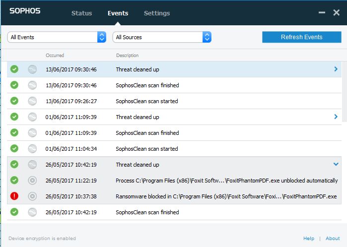The width and height of the screenshot is (347, 247).
Task: Open the Settings tab
Action: pyautogui.click(x=157, y=13)
